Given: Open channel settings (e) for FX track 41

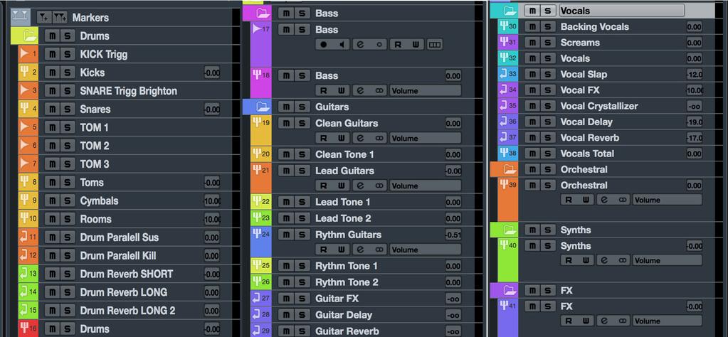Looking at the screenshot, I should (604, 321).
